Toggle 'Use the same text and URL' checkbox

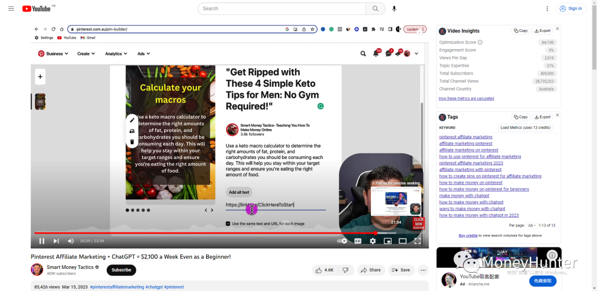[x=228, y=224]
